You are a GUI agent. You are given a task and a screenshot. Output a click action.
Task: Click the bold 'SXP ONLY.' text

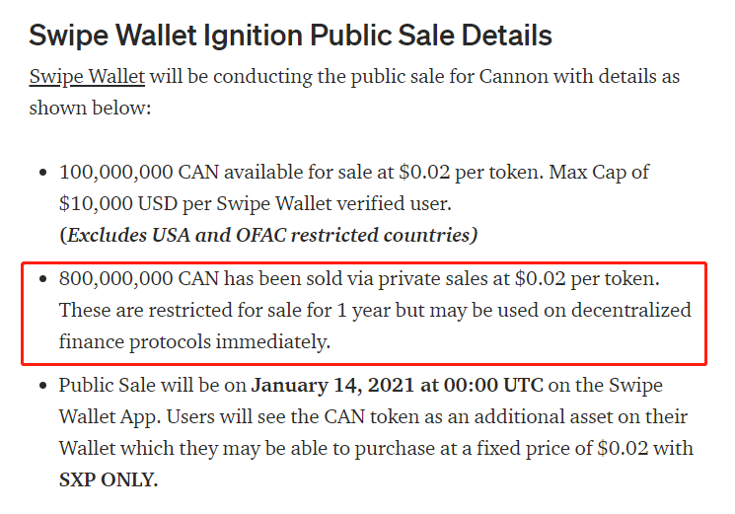pyautogui.click(x=109, y=480)
